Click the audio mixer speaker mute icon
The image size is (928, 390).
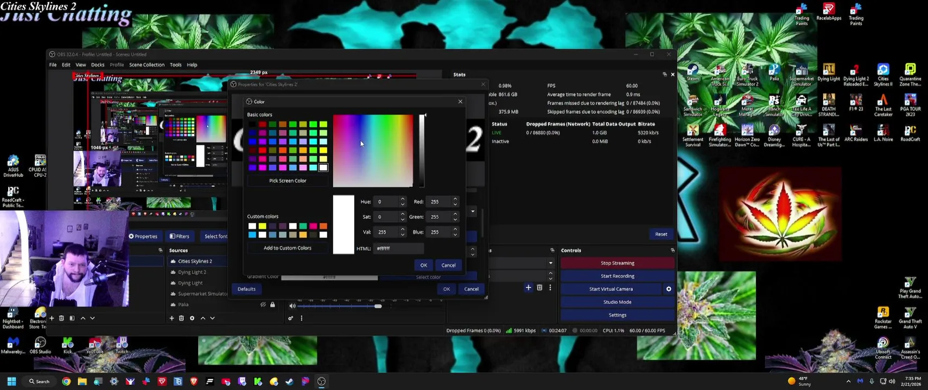(293, 306)
